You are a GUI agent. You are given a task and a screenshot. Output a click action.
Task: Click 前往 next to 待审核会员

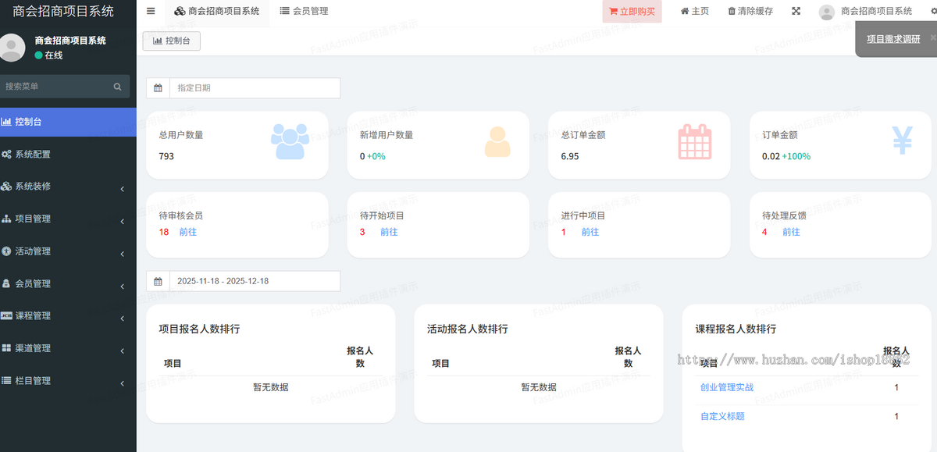point(187,232)
